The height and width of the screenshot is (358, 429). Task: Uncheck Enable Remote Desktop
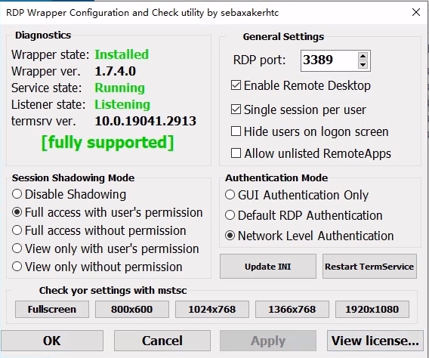point(236,85)
